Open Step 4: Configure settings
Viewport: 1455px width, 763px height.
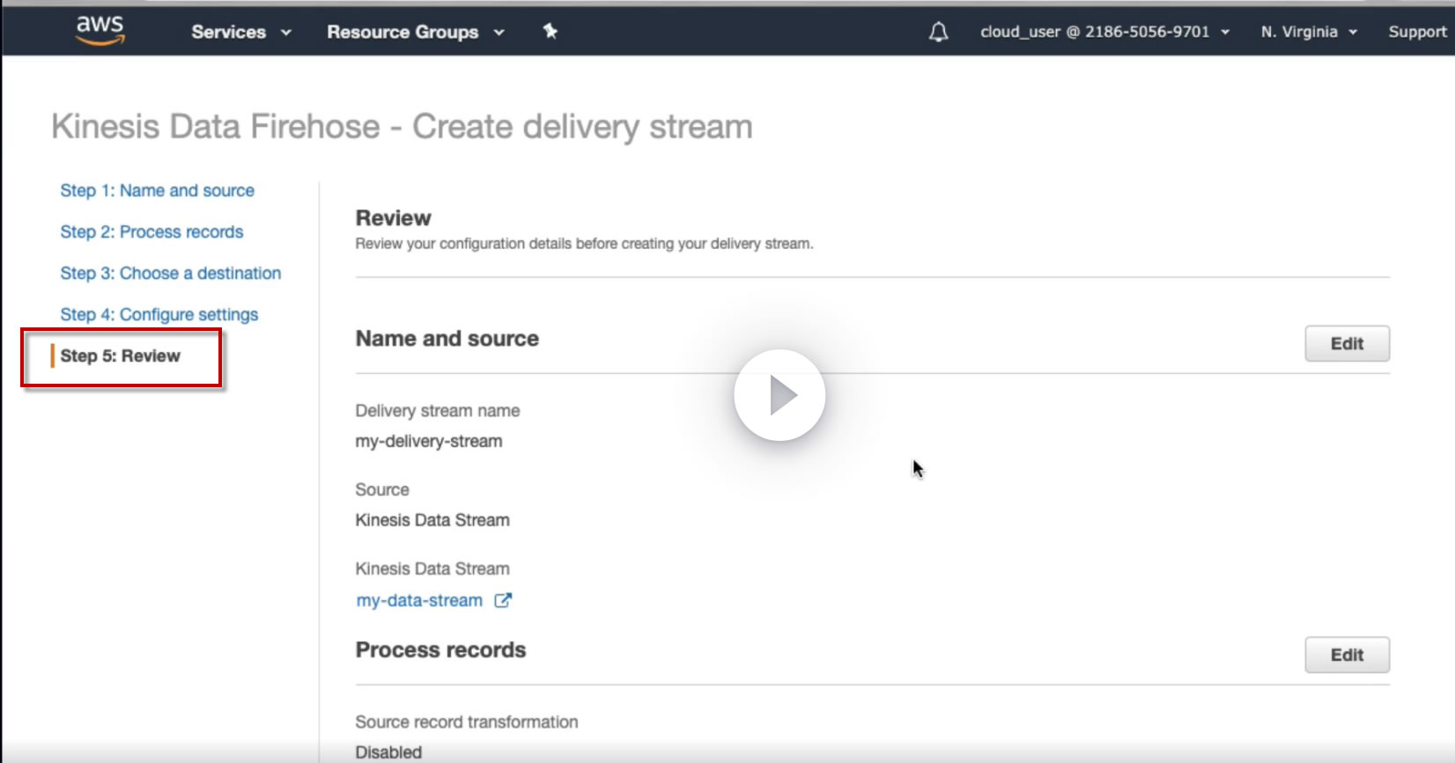[x=159, y=314]
